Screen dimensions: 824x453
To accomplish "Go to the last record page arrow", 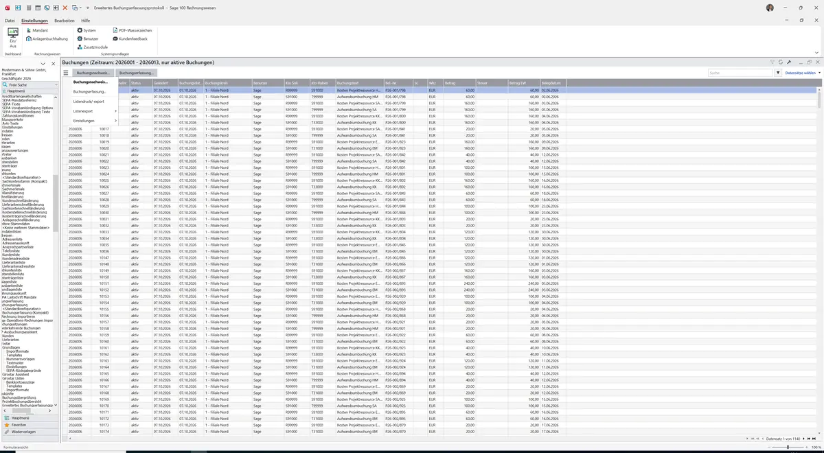I will [x=815, y=439].
